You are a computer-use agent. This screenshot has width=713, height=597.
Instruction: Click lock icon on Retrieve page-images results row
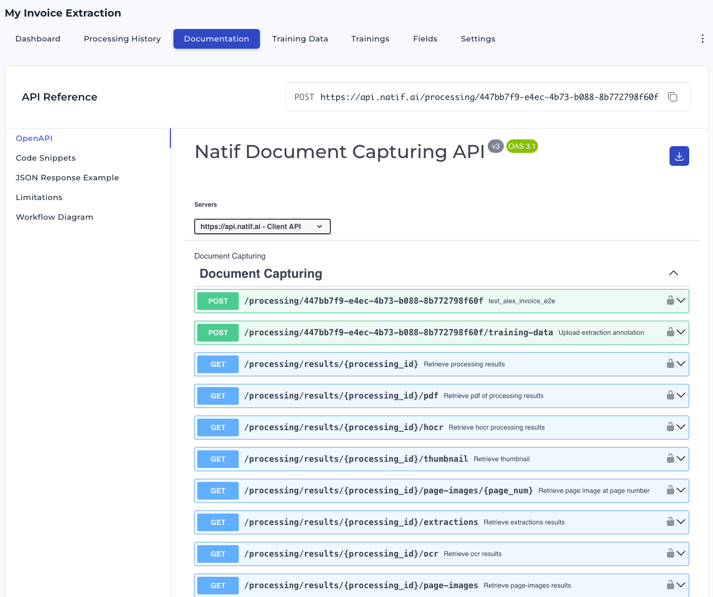[670, 585]
